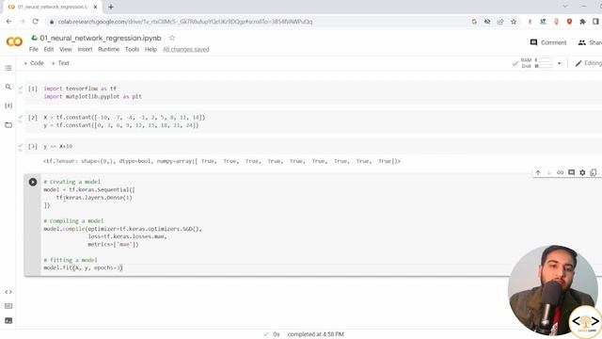Go back in browser
Viewport: 602px width, 339px height.
pos(8,22)
